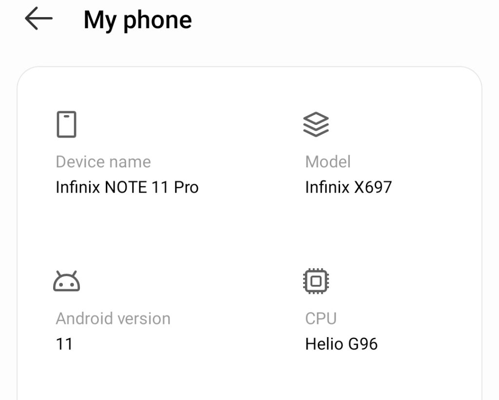Click the Model label

pyautogui.click(x=328, y=161)
